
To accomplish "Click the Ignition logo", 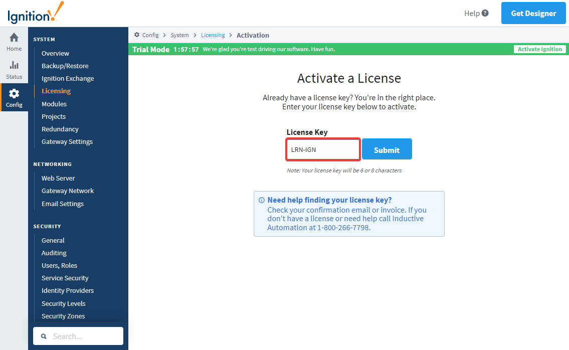I will (36, 13).
